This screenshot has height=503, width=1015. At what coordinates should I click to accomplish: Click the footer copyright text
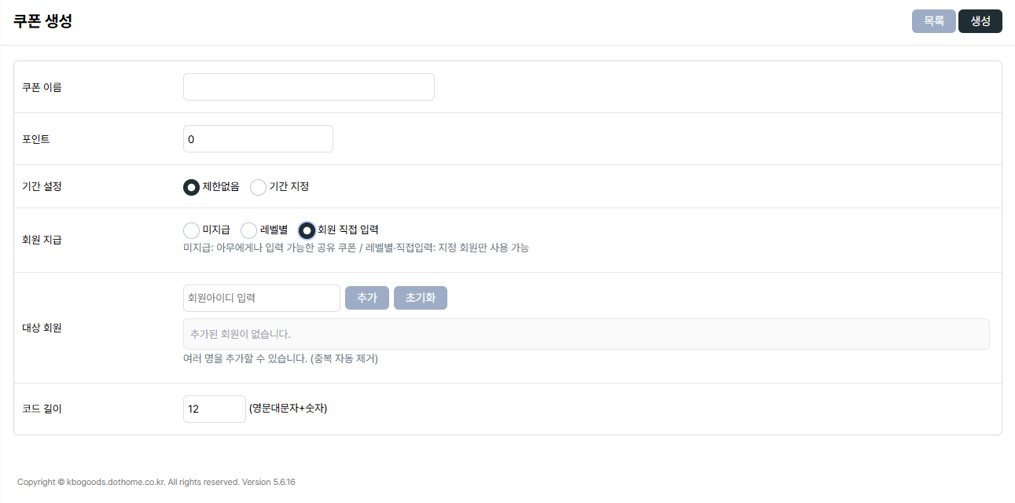pyautogui.click(x=156, y=482)
